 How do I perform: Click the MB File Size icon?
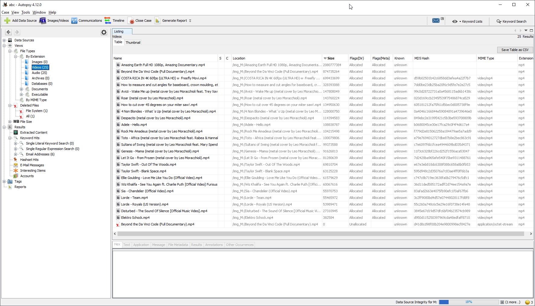(x=16, y=122)
